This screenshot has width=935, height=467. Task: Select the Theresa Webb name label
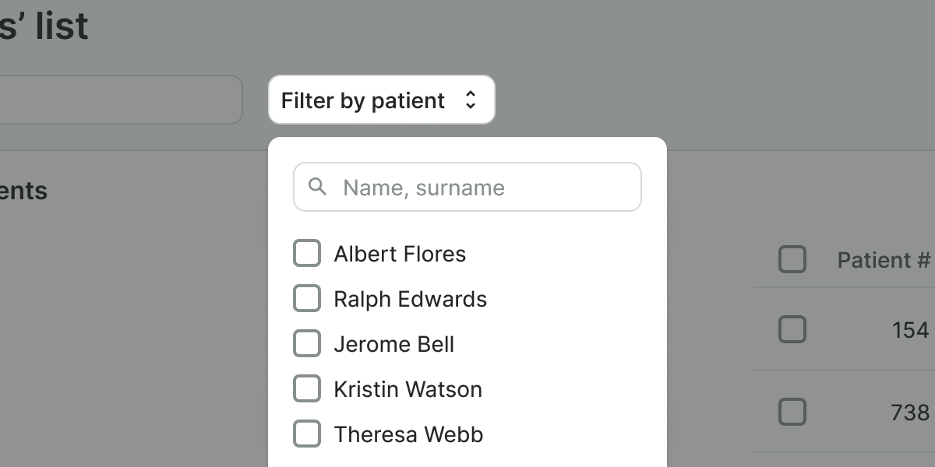point(408,434)
